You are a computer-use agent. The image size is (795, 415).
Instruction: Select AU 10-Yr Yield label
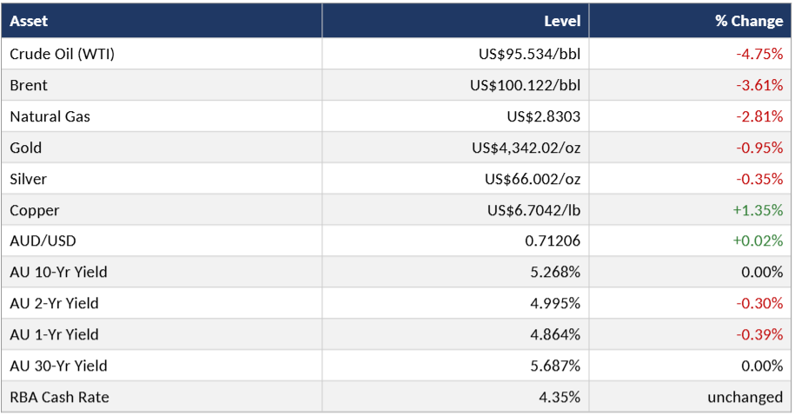tap(58, 272)
